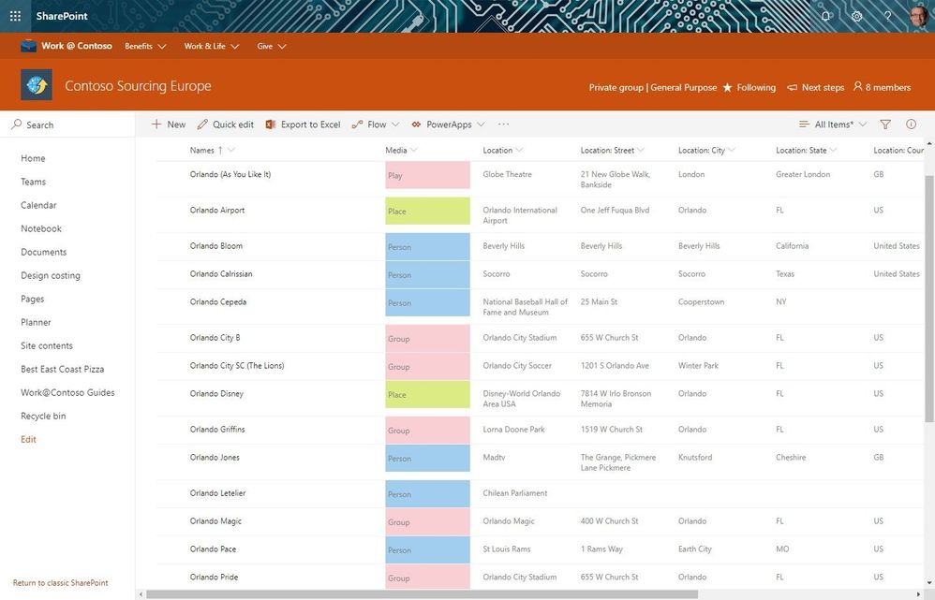Image resolution: width=935 pixels, height=600 pixels.
Task: Click the PowerApps icon in toolbar
Action: coord(416,124)
